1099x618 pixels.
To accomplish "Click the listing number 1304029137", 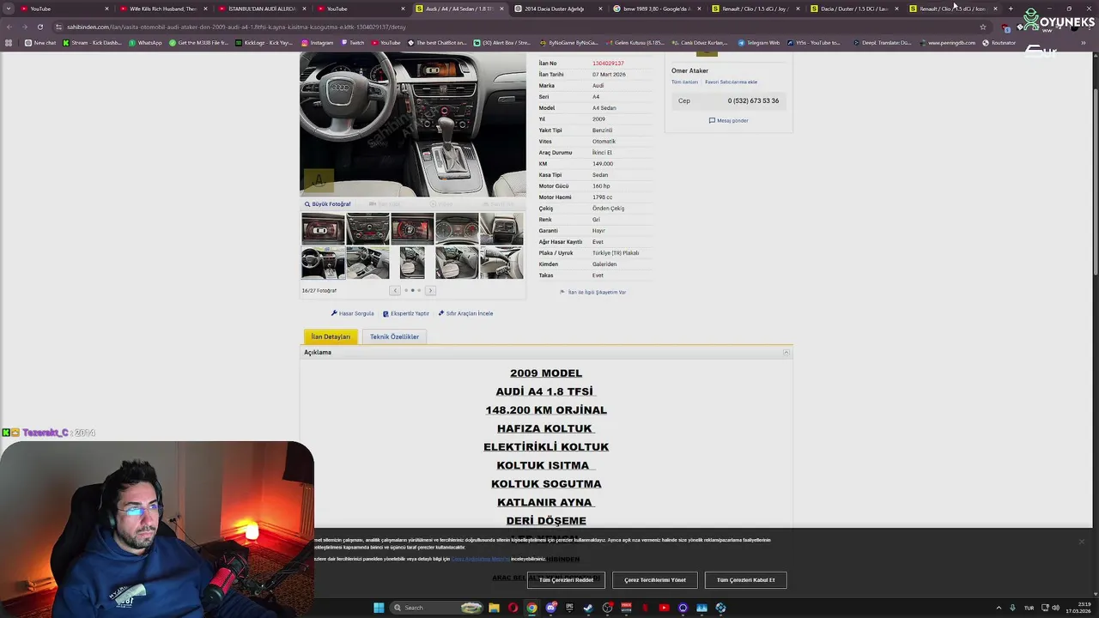I will click(x=608, y=64).
